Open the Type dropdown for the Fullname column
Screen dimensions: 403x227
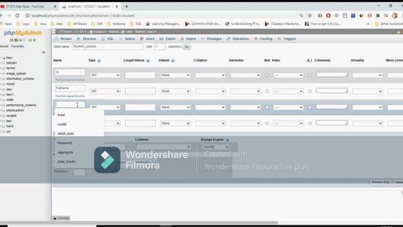pos(105,91)
